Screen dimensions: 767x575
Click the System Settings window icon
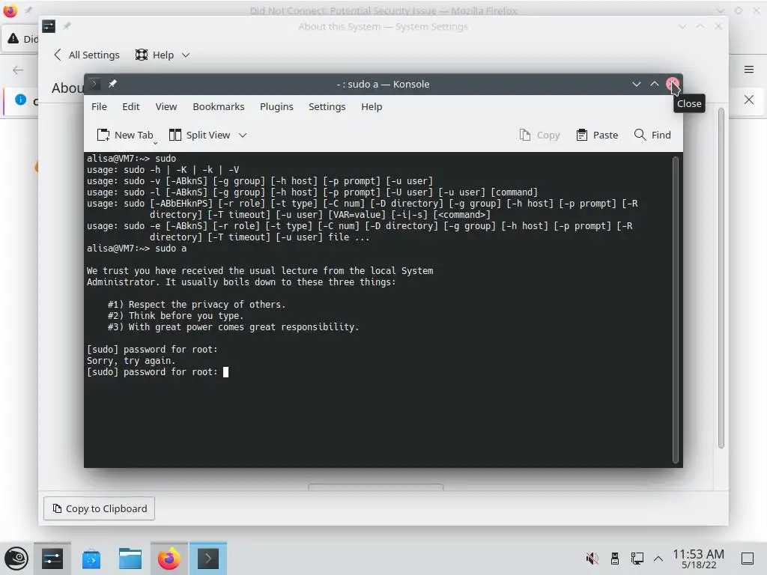tap(49, 26)
